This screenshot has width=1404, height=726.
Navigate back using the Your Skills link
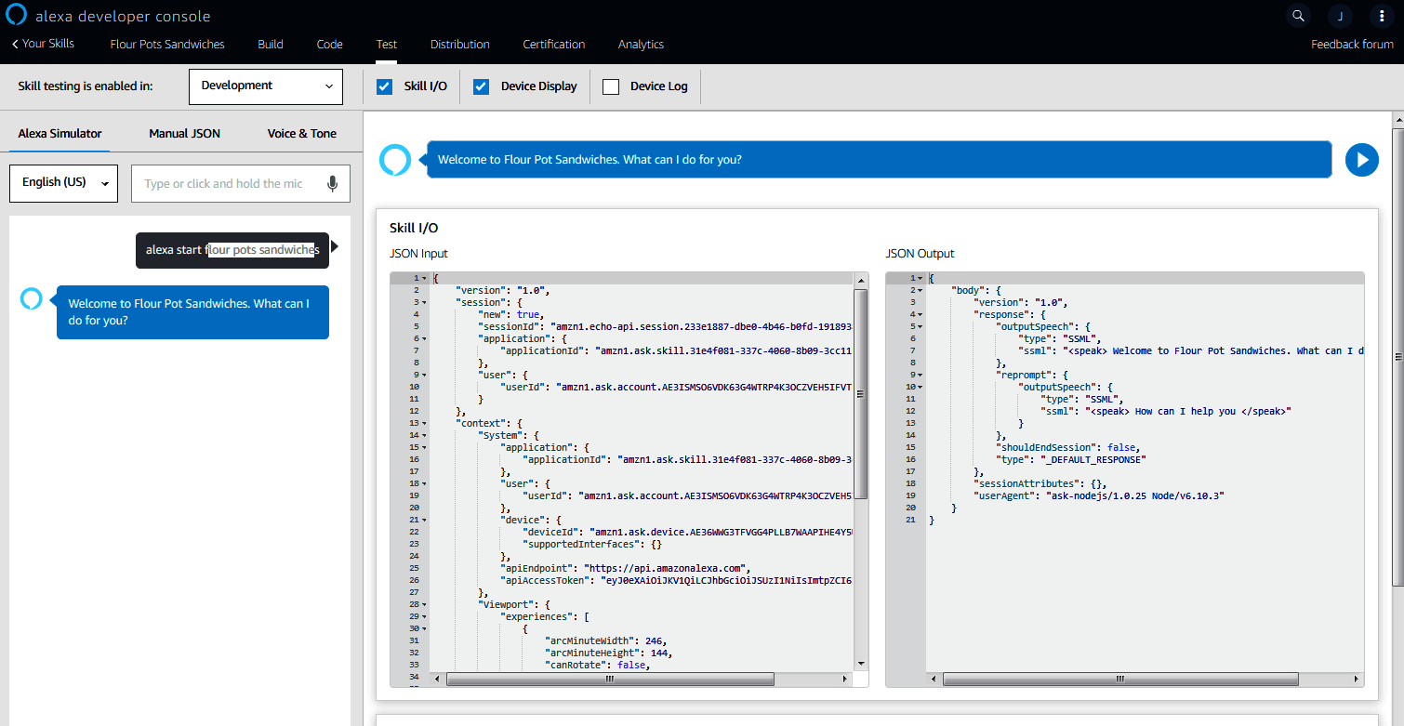(46, 43)
